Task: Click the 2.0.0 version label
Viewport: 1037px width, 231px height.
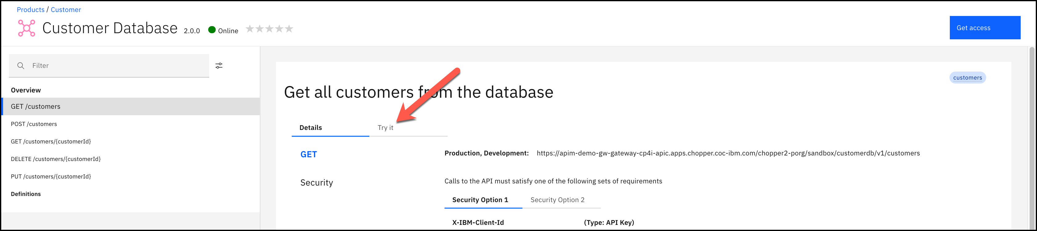Action: 192,31
